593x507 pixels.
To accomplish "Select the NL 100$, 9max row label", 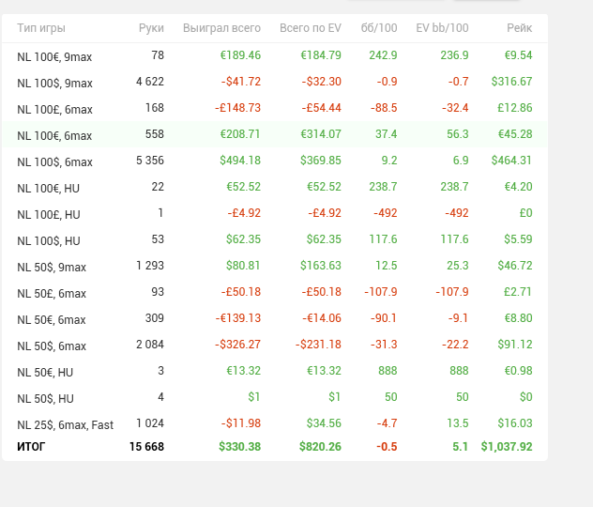I will [x=54, y=84].
